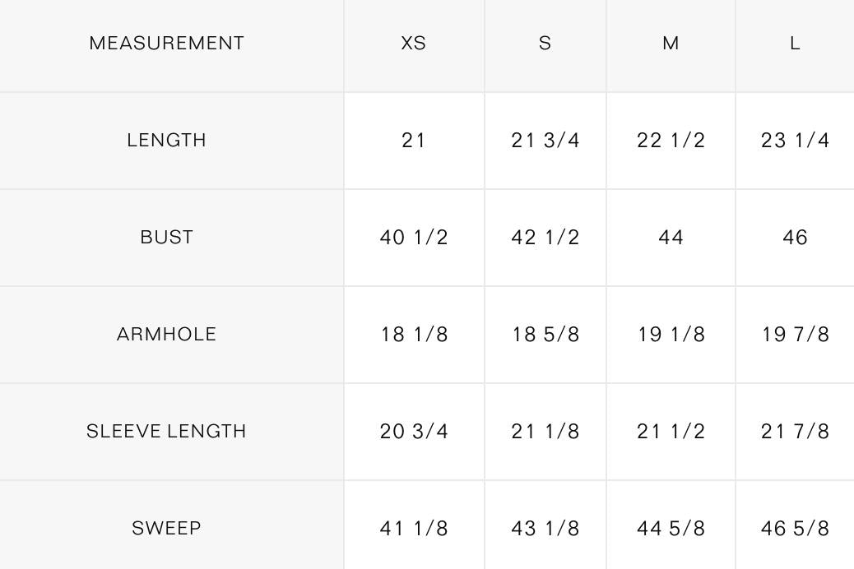This screenshot has width=854, height=569.
Task: Click the S bust value 42 1/2
Action: tap(545, 238)
